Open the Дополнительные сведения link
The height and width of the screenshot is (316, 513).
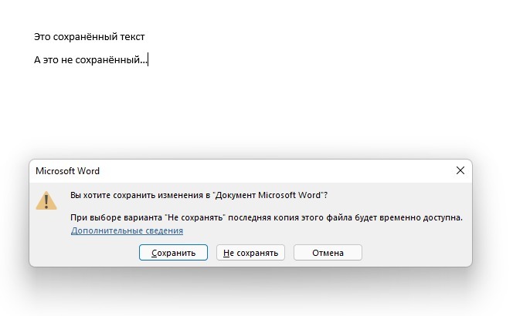coord(127,230)
